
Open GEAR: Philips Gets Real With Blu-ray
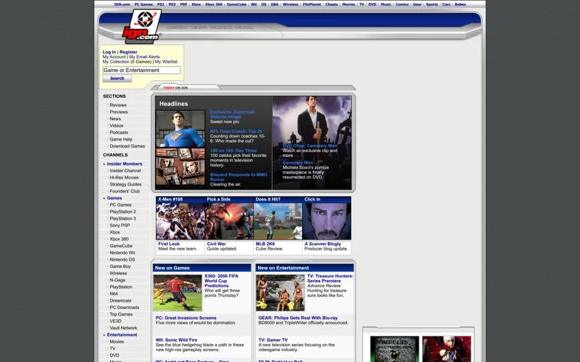click(298, 318)
